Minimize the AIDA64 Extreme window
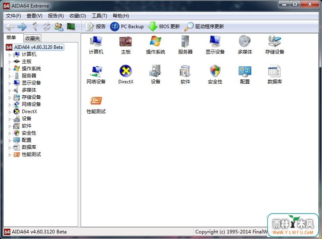This screenshot has height=239, width=322. pos(284,4)
